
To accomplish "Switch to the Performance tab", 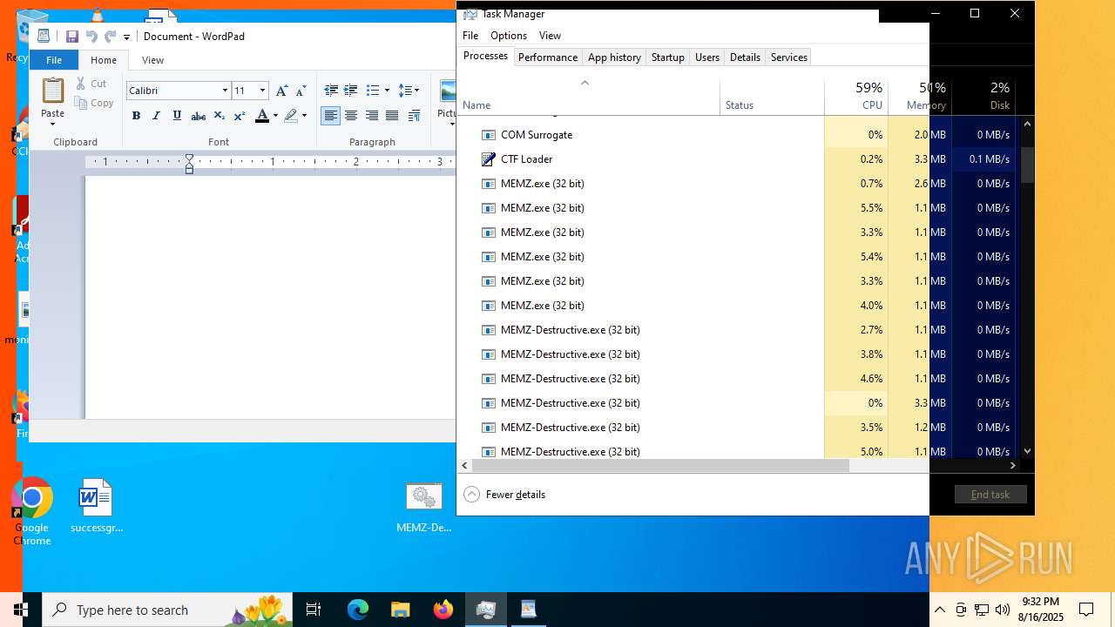I will point(548,57).
